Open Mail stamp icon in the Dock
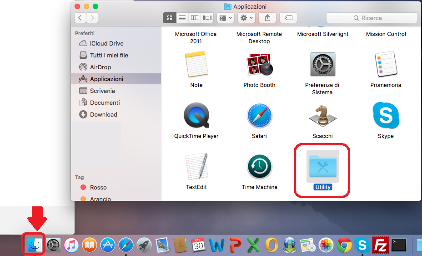 click(x=162, y=245)
